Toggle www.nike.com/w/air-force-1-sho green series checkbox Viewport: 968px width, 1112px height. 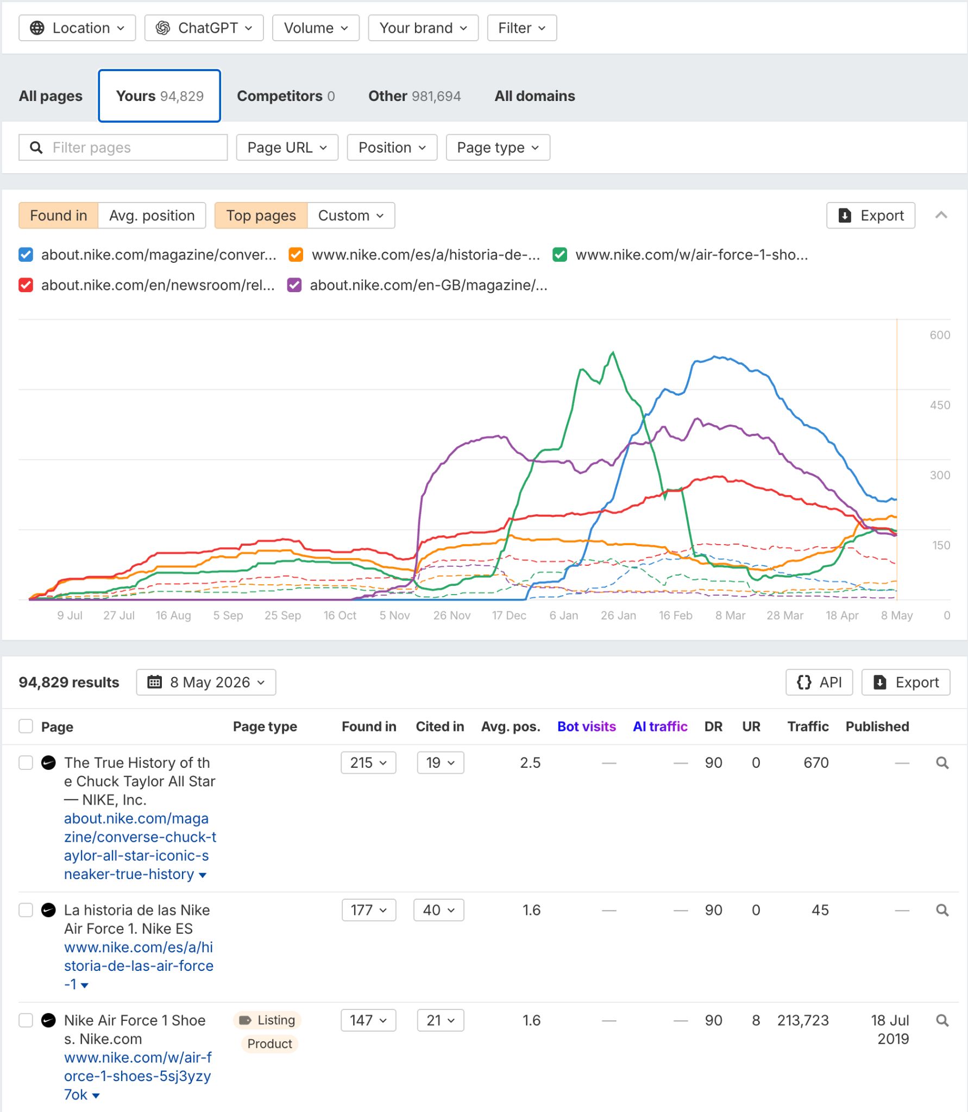[560, 255]
